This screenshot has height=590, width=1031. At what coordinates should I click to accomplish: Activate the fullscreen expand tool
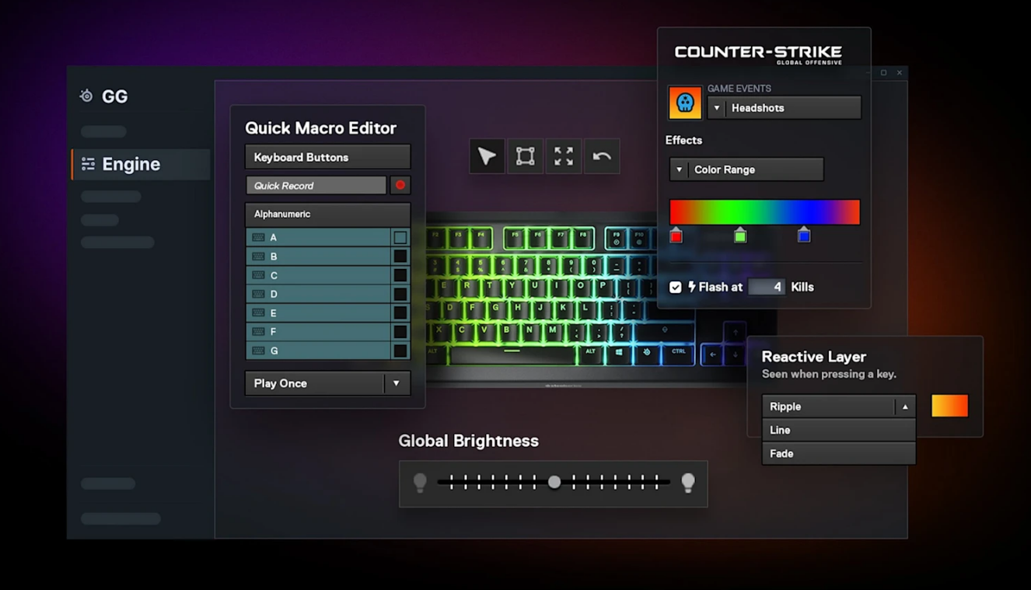point(564,156)
